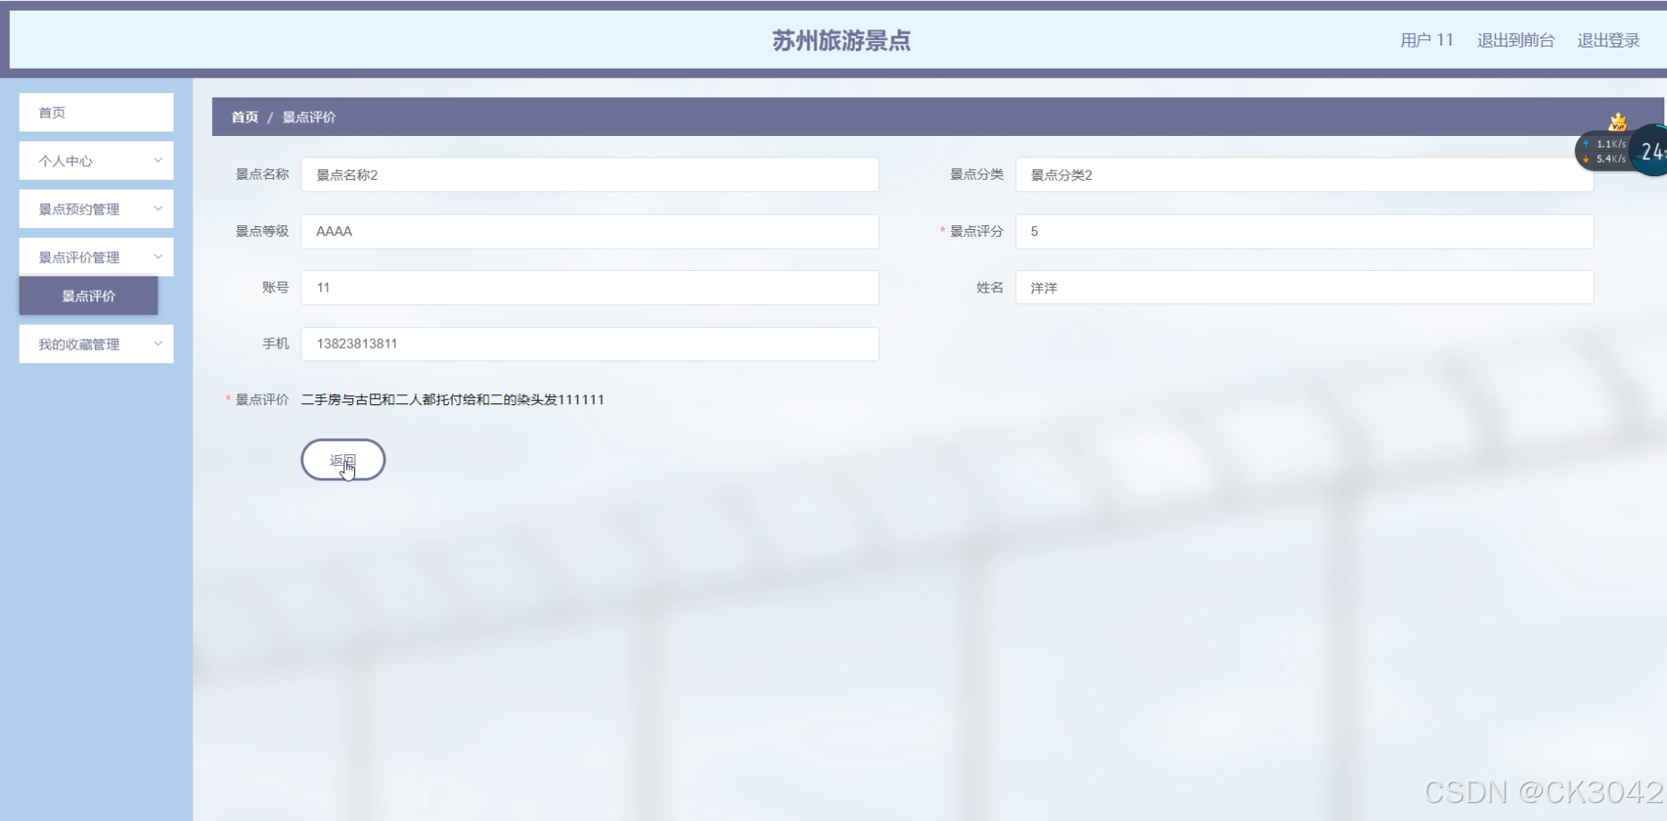Click the 景点等级 field label
Screen dimensions: 1667x821
(x=262, y=232)
